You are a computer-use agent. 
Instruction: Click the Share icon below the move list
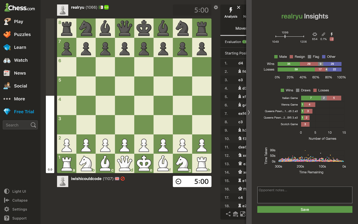228,214
